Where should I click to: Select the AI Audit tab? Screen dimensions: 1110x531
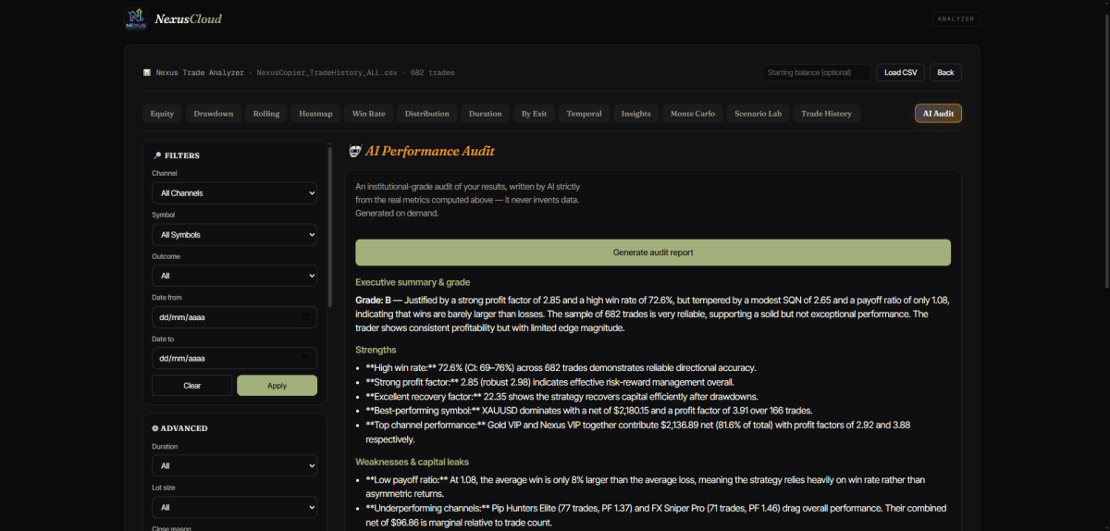point(938,114)
